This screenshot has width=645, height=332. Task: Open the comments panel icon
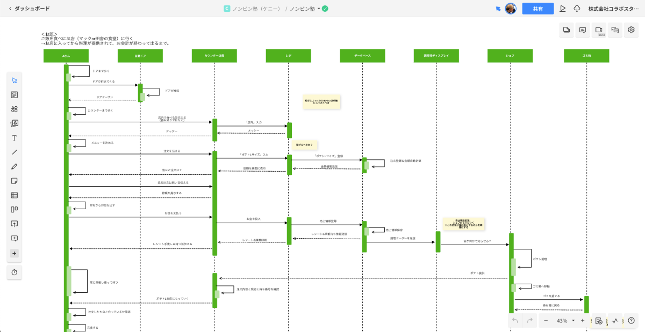(582, 31)
